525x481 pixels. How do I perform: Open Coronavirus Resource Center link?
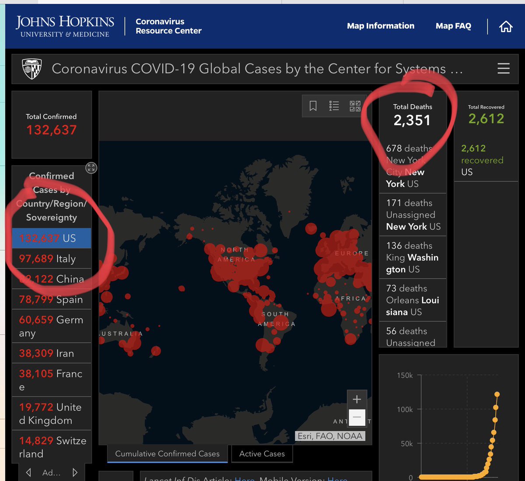pyautogui.click(x=168, y=26)
